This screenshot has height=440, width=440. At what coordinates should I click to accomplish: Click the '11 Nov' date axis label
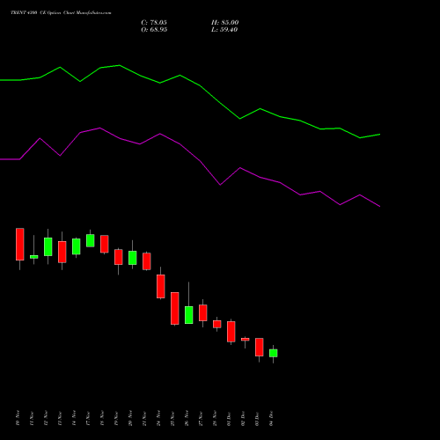(32, 418)
